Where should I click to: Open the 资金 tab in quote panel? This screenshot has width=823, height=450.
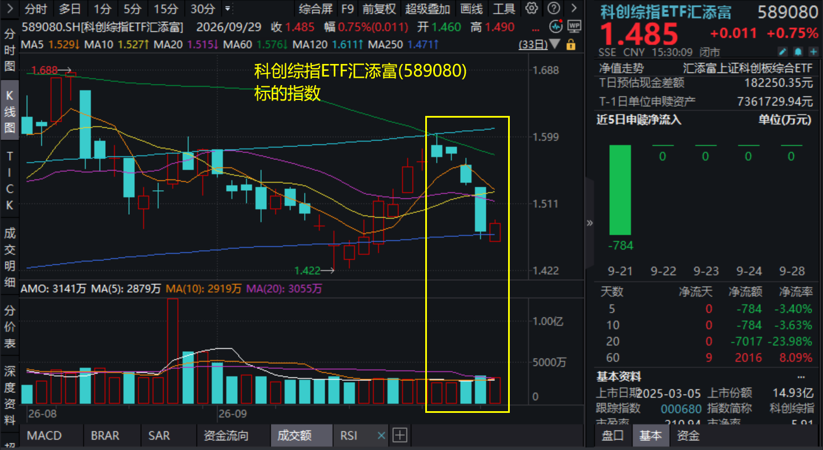[688, 436]
